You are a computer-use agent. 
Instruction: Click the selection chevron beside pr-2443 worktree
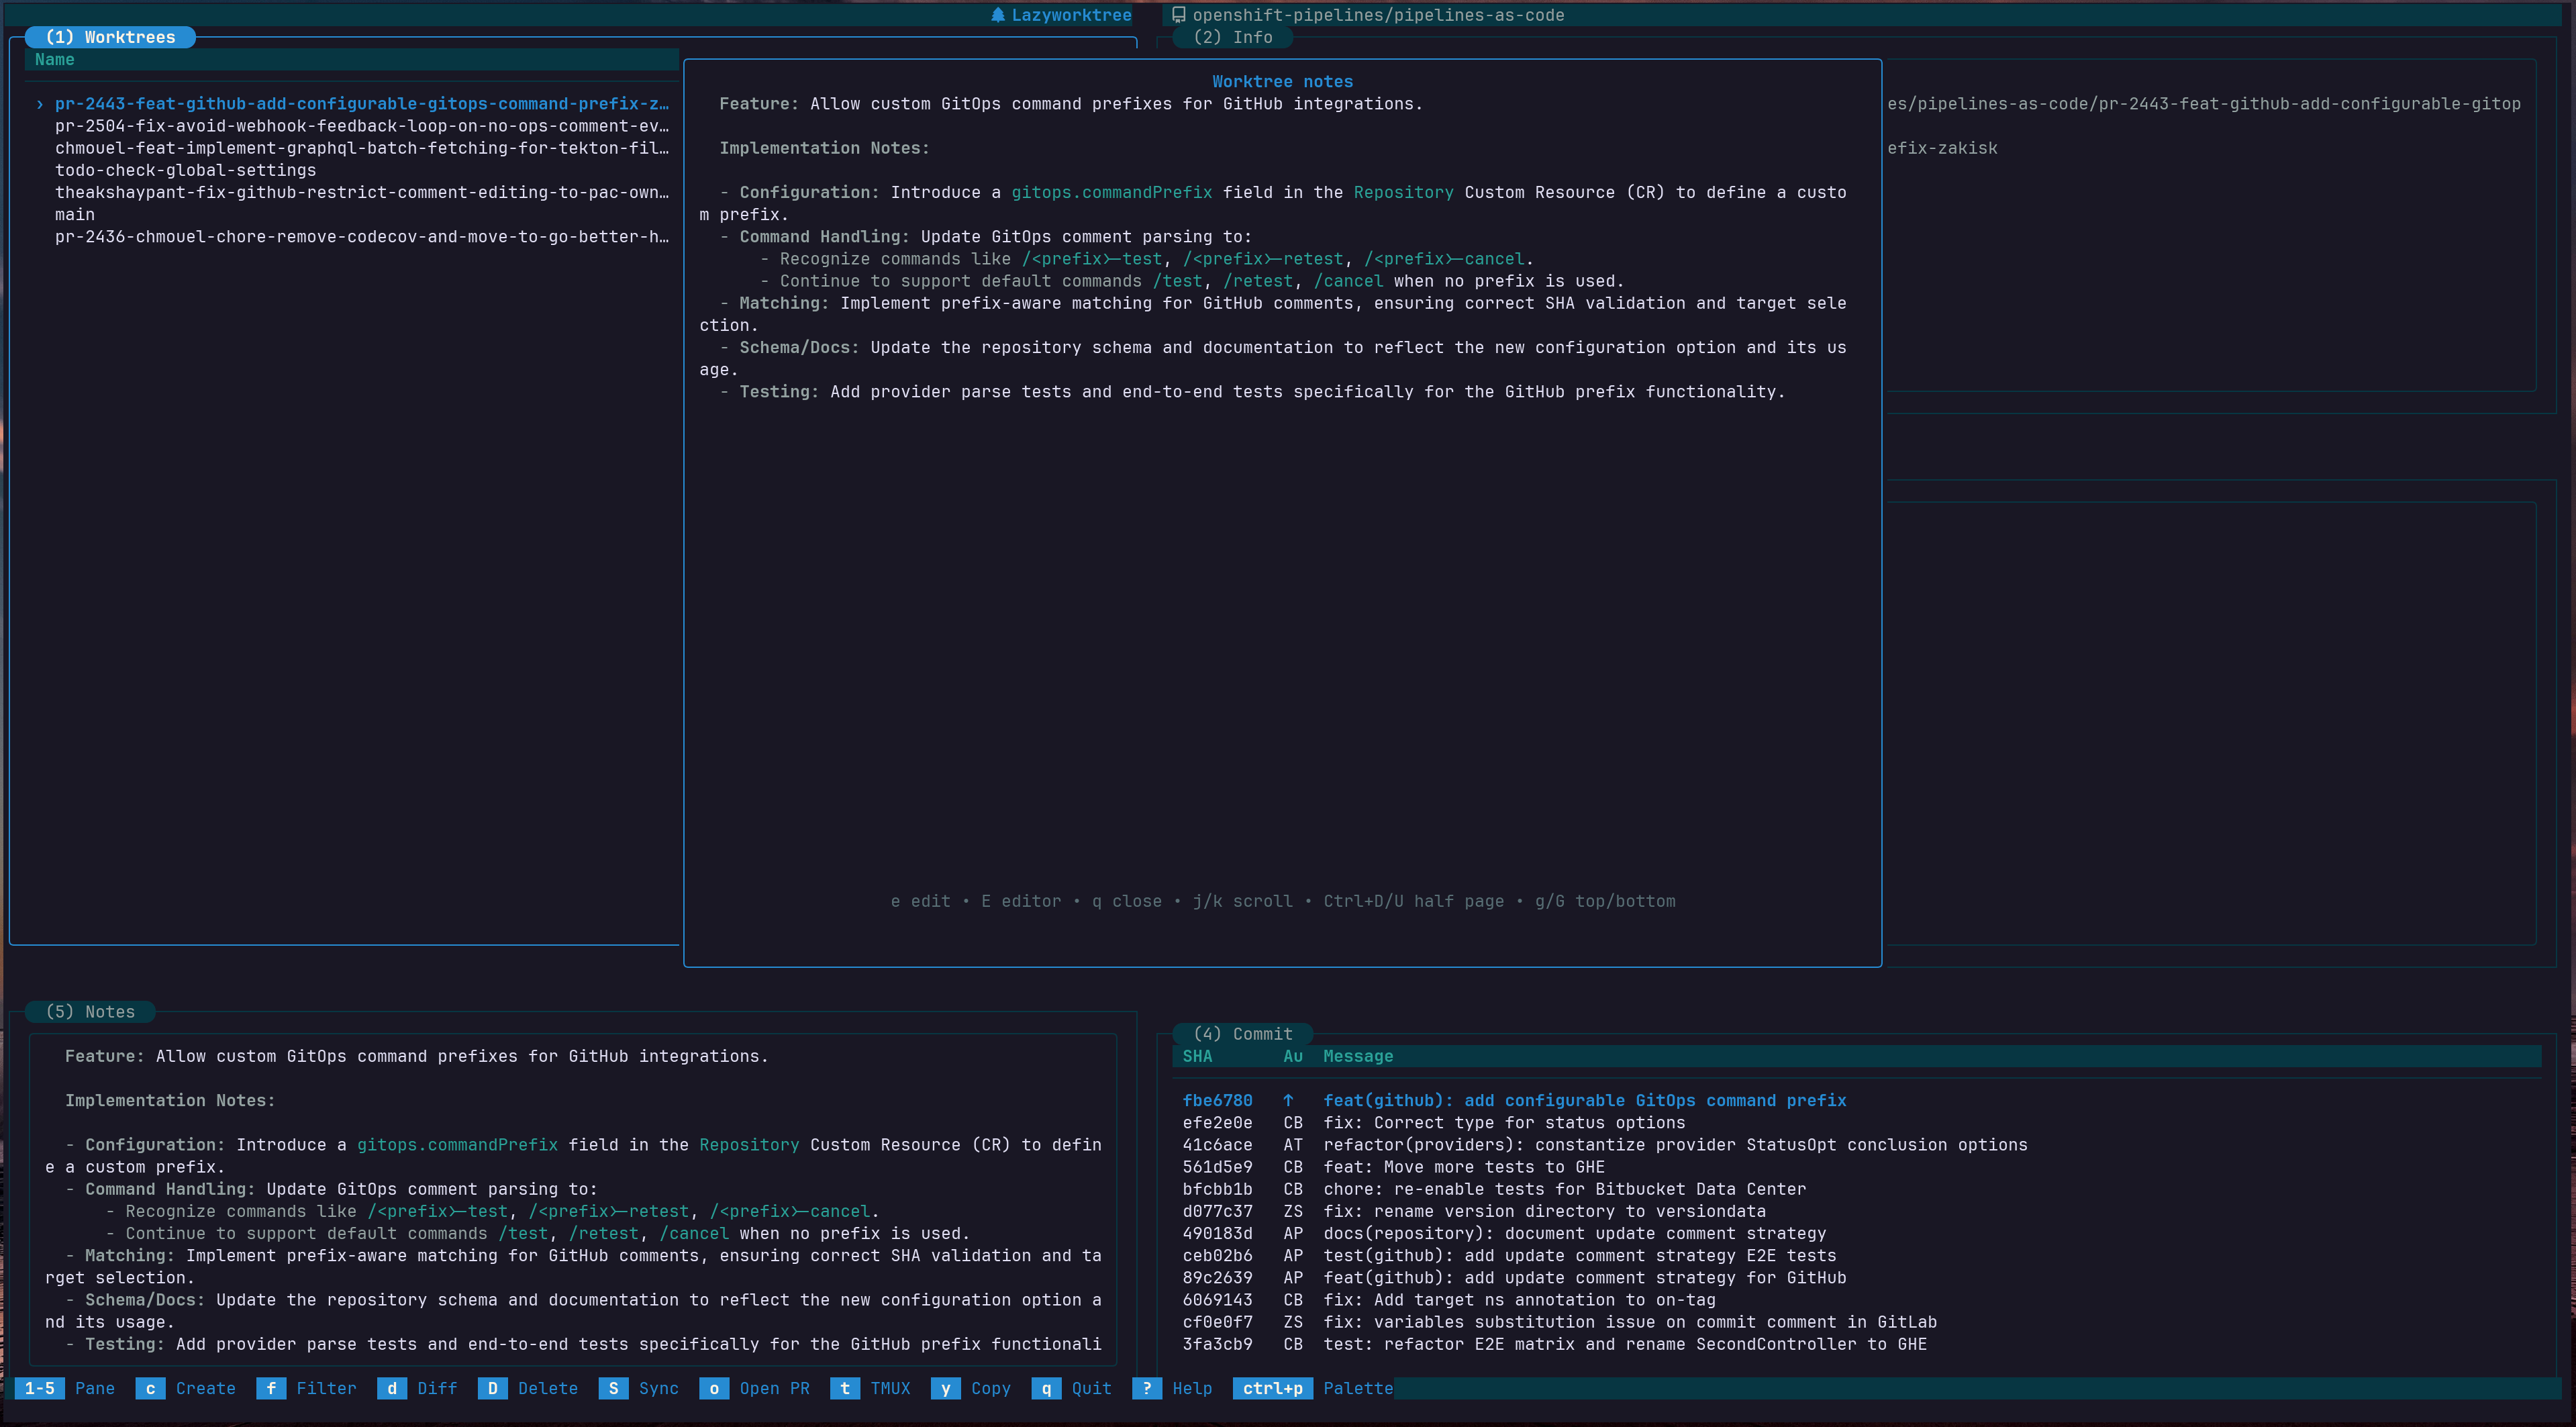click(40, 104)
